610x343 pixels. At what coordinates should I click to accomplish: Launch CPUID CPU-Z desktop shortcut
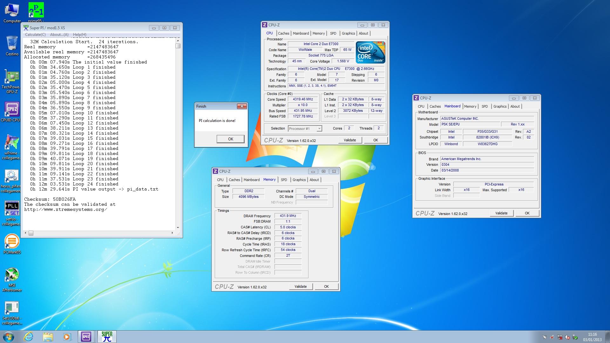[x=11, y=112]
